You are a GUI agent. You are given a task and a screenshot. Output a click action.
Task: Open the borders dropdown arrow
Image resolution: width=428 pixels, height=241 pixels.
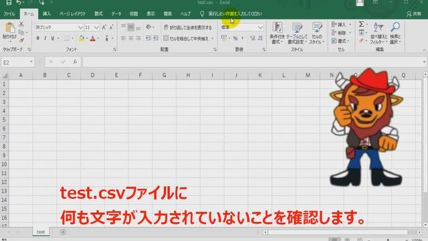73,39
